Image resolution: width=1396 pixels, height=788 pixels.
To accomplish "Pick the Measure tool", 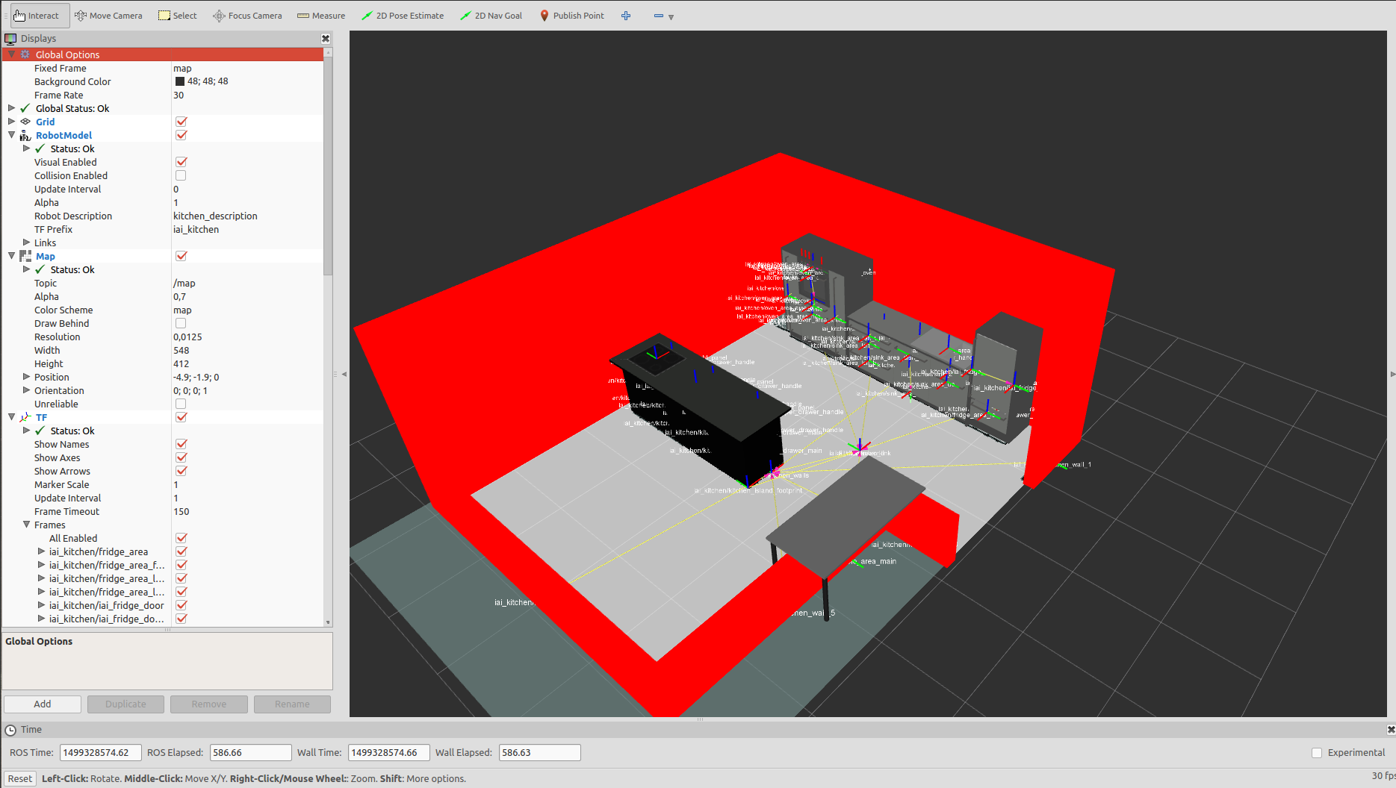I will pos(321,16).
